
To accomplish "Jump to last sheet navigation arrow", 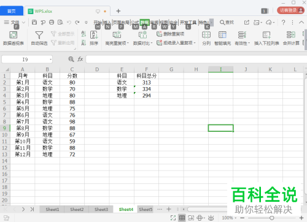I will tap(32, 209).
